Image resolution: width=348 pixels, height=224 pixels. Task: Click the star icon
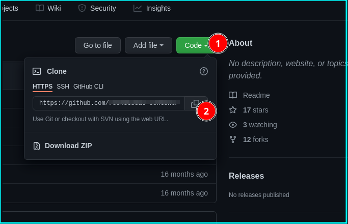233,110
